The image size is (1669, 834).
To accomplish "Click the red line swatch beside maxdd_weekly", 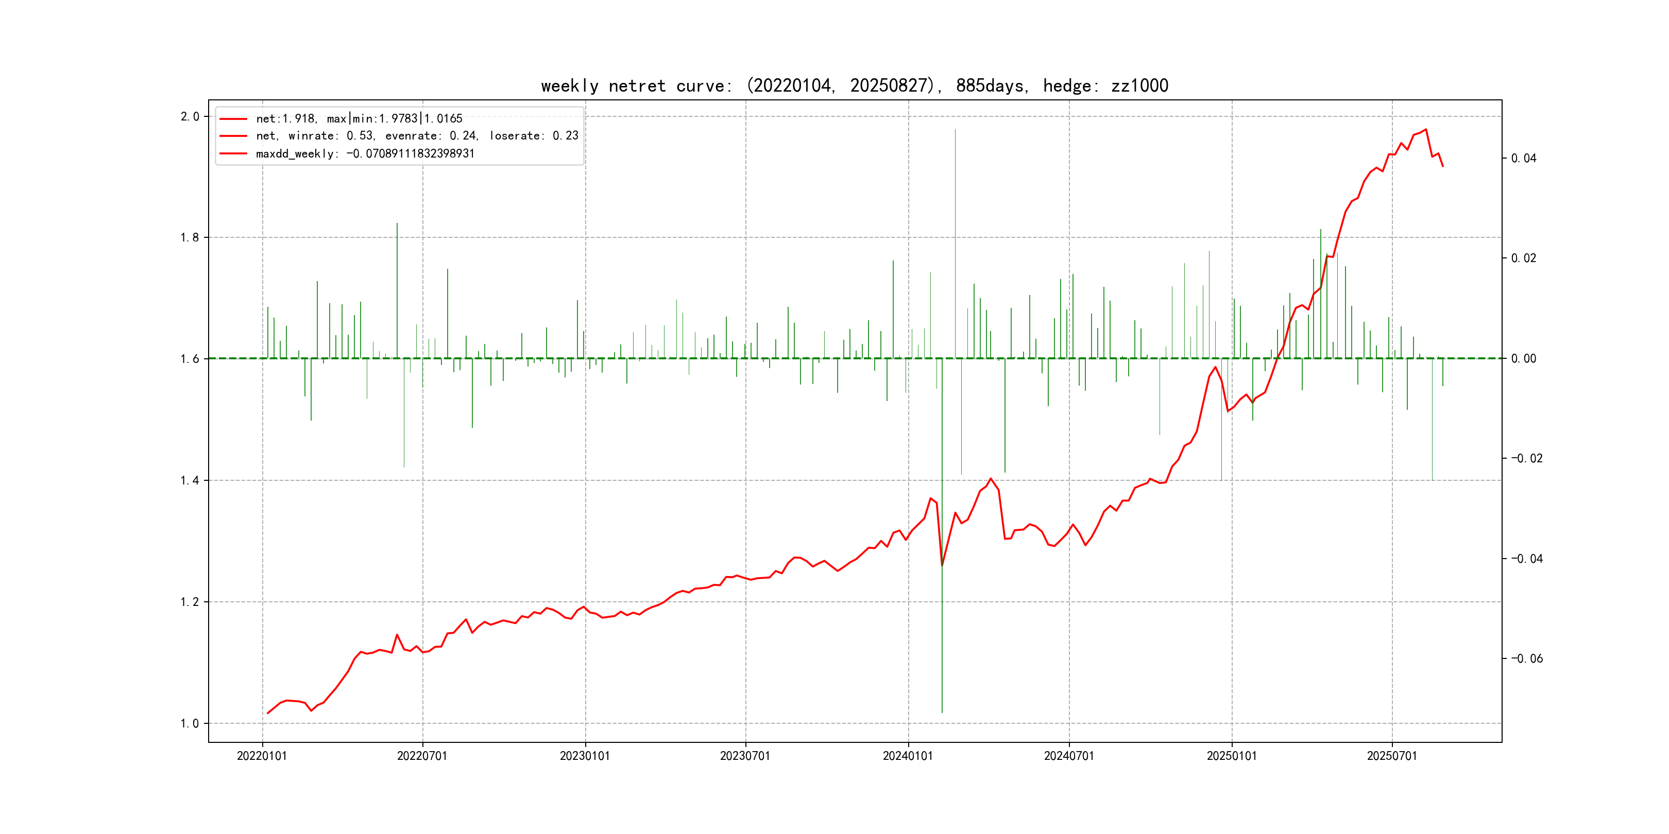I will (x=233, y=153).
